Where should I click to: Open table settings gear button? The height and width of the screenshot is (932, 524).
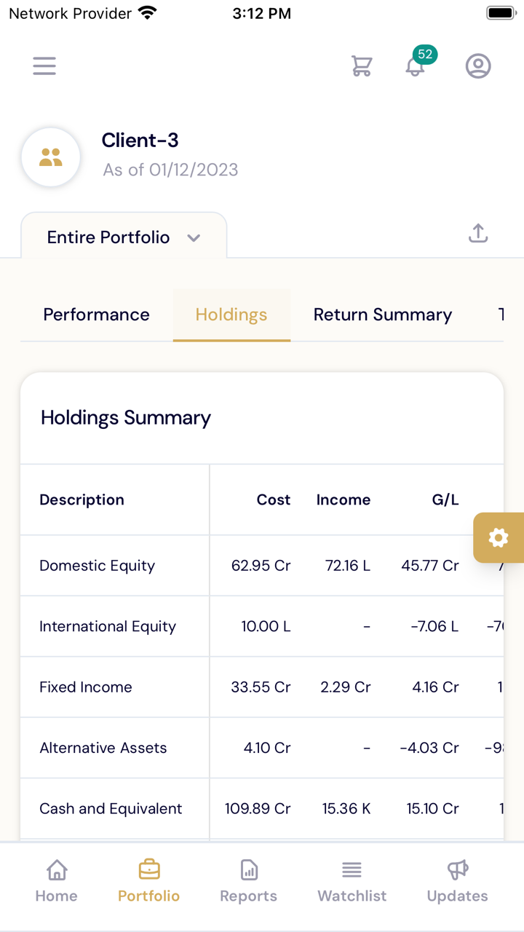pos(499,538)
